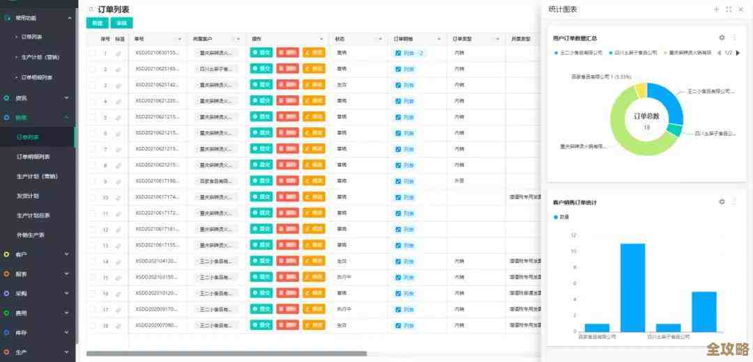Select 发货计划 in the sidebar
753x362 pixels.
tap(28, 196)
